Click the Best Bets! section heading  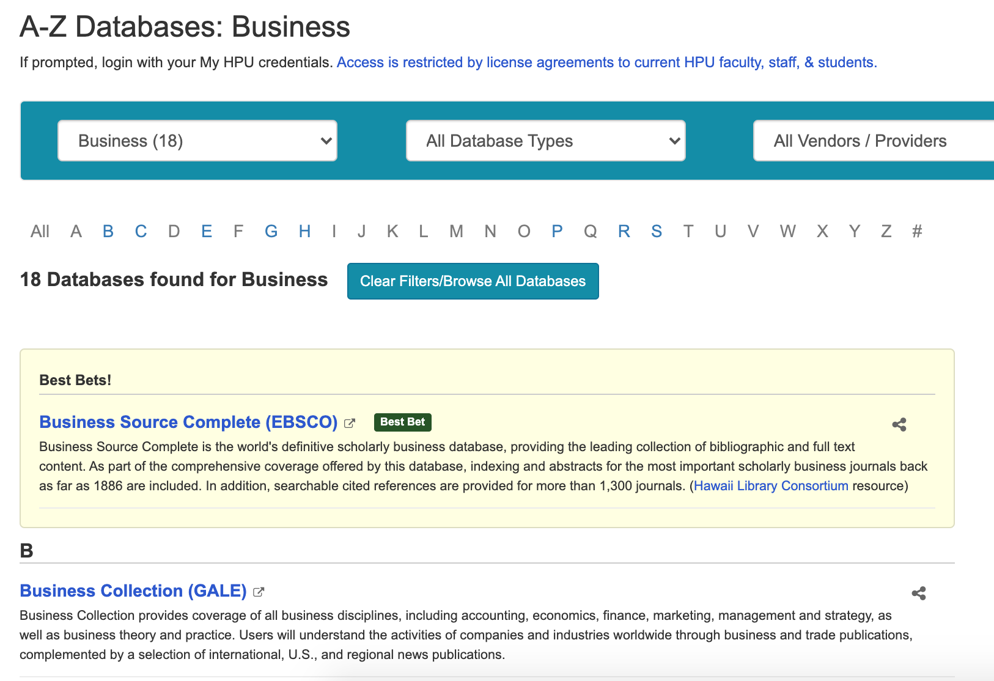75,380
